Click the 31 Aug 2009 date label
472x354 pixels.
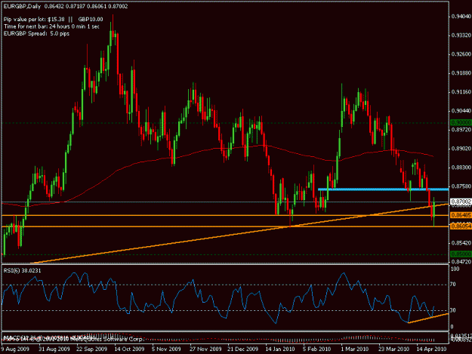pos(54,349)
